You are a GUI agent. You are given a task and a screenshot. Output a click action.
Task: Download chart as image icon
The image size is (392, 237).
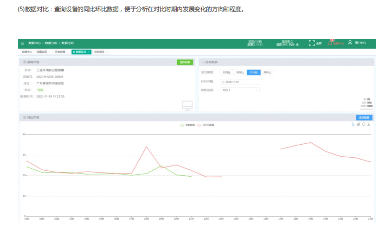[369, 124]
